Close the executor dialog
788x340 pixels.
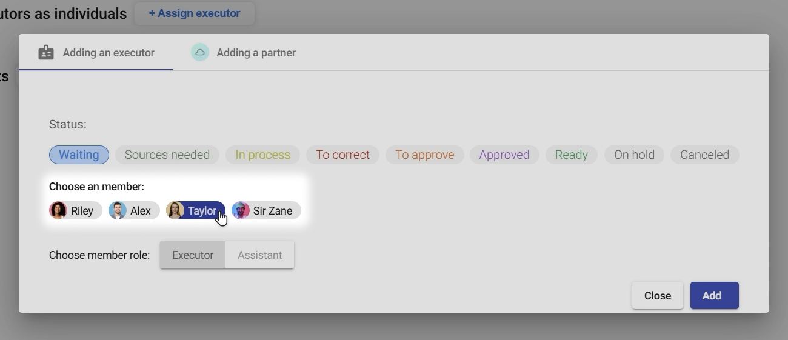coord(657,296)
